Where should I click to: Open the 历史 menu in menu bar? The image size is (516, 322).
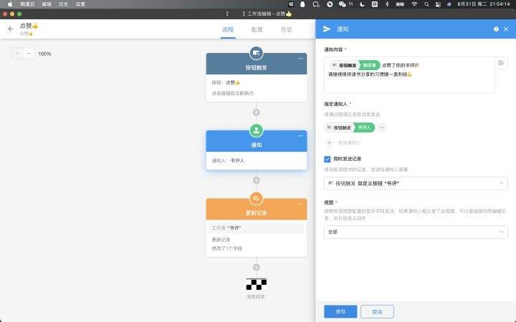tap(63, 4)
